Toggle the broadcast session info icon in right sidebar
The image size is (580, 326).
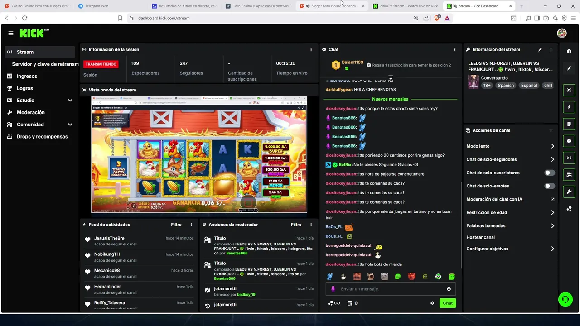pos(569,158)
